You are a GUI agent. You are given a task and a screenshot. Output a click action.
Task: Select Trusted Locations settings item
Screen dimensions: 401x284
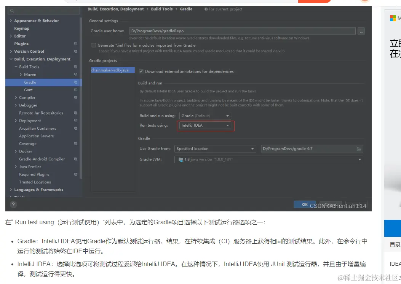click(x=35, y=182)
